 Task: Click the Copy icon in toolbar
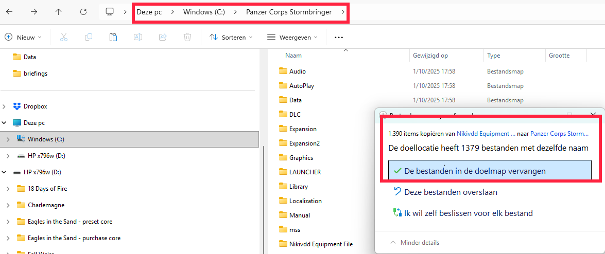click(x=89, y=37)
